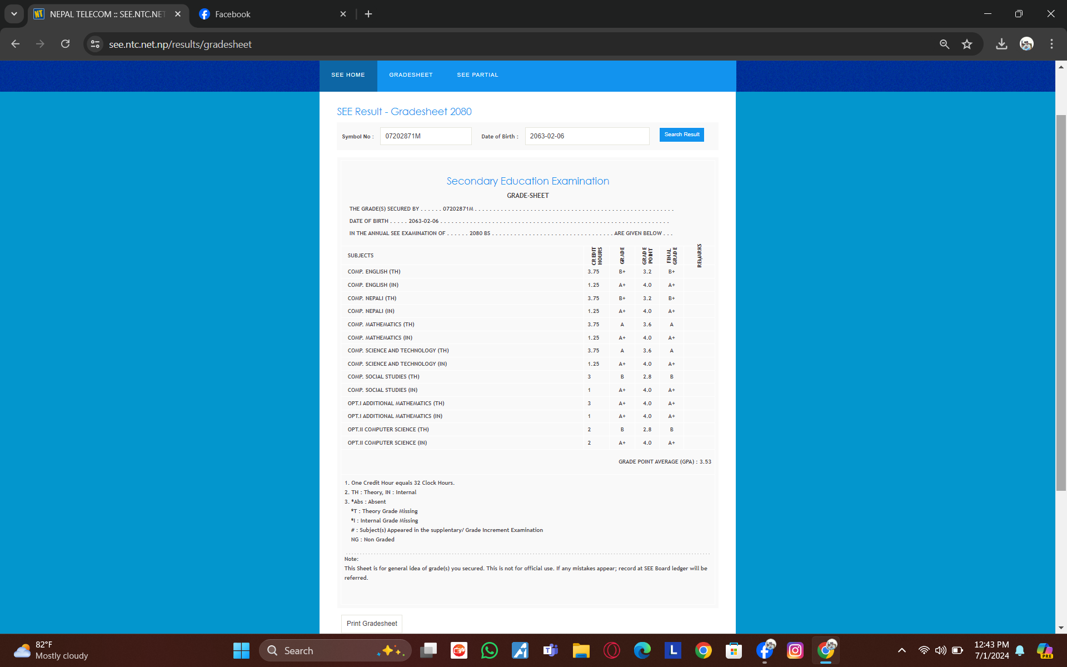Click the Date of Birth field
This screenshot has width=1067, height=667.
click(587, 136)
